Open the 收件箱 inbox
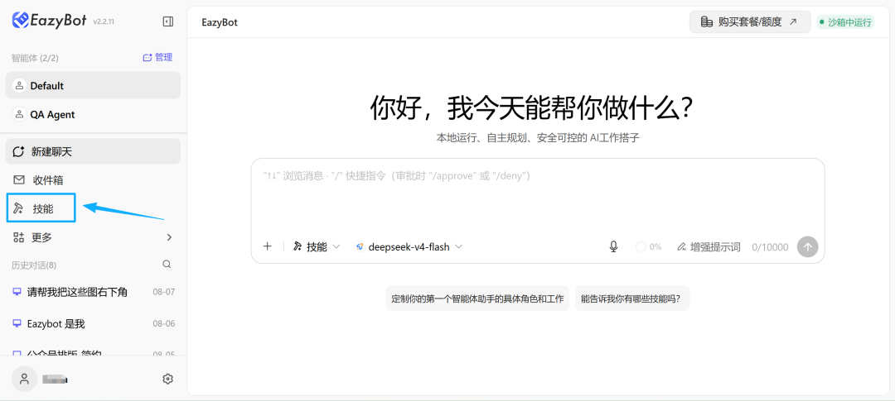 (93, 180)
